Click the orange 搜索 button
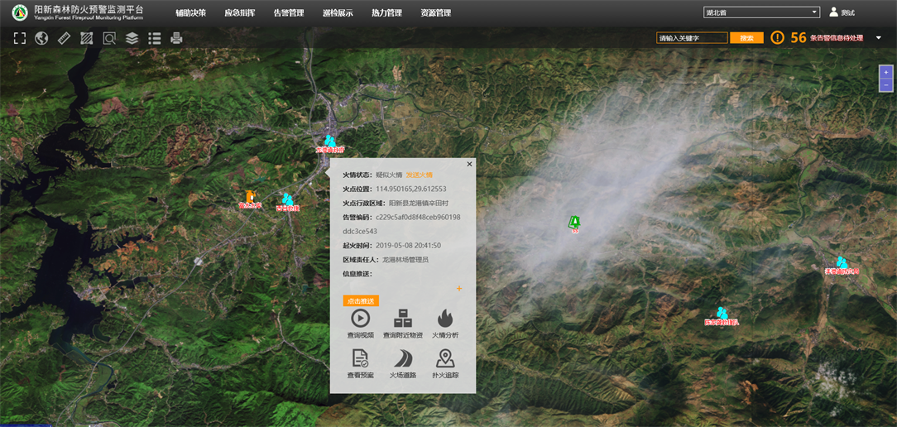Viewport: 897px width, 427px height. (746, 38)
